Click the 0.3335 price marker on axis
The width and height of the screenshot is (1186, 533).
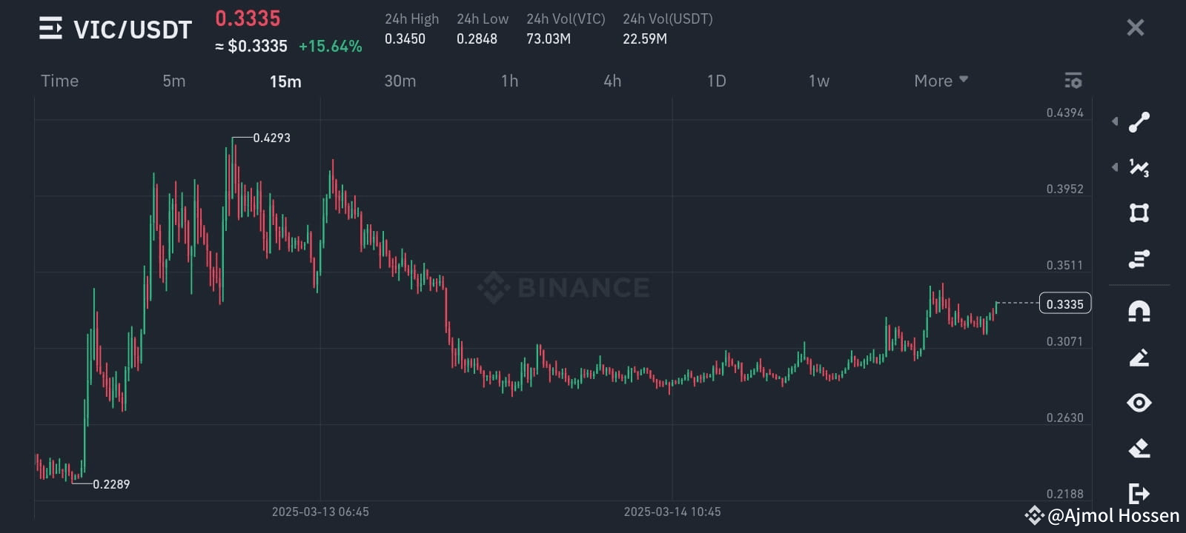point(1066,304)
